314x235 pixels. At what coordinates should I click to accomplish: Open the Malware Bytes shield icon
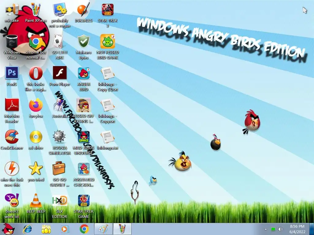pyautogui.click(x=83, y=47)
